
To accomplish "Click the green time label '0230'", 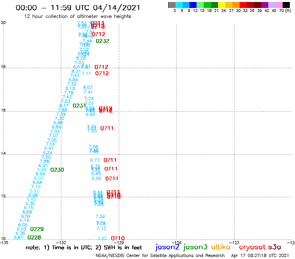I will click(57, 170).
